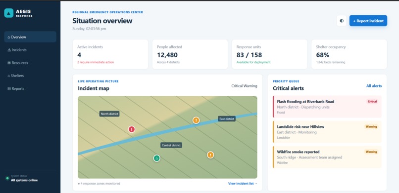Click the Warning badge on the landslide alert
The image size is (399, 193).
pos(371,126)
